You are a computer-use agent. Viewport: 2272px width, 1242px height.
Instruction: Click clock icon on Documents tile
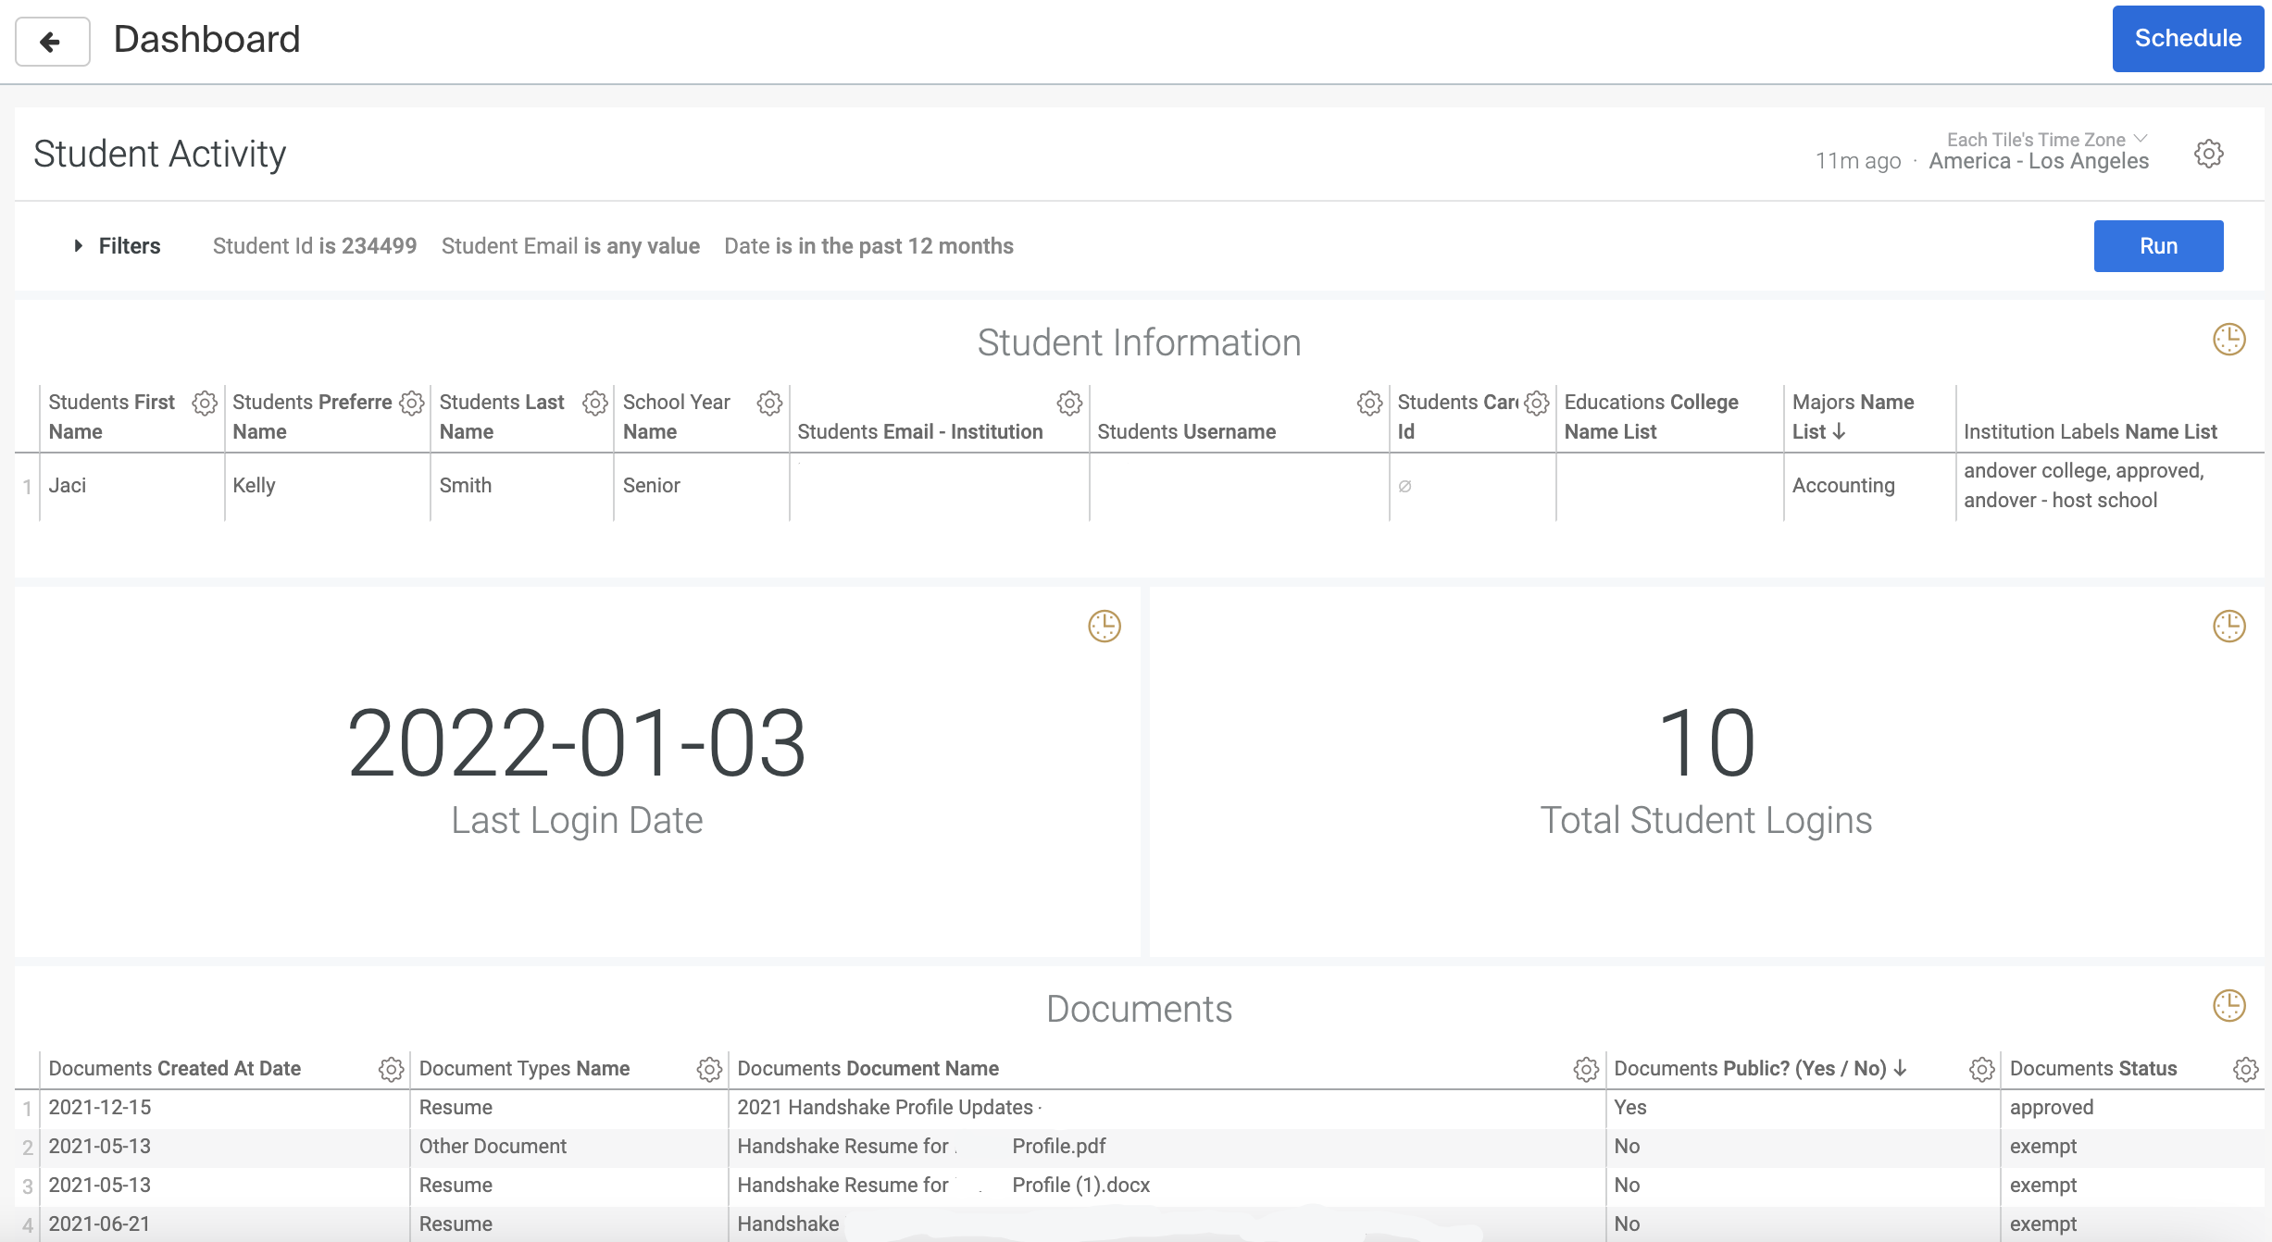(x=2229, y=1006)
